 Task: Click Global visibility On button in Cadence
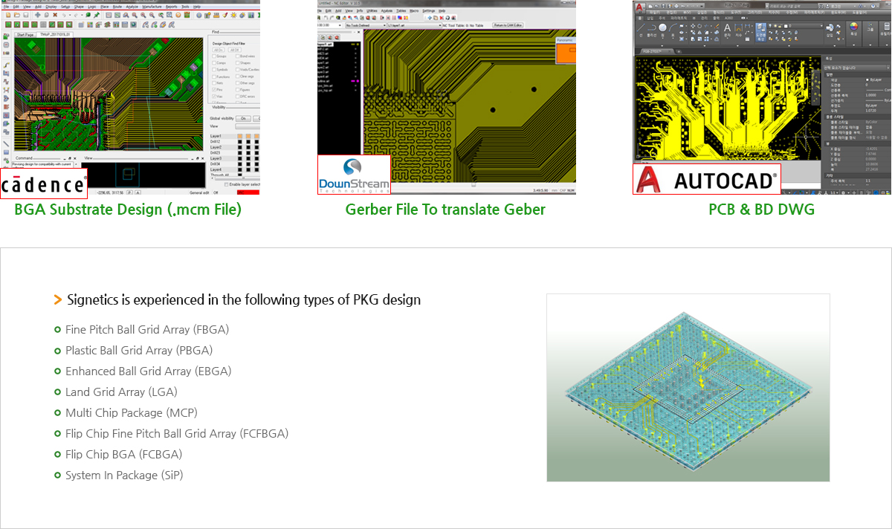pyautogui.click(x=243, y=118)
